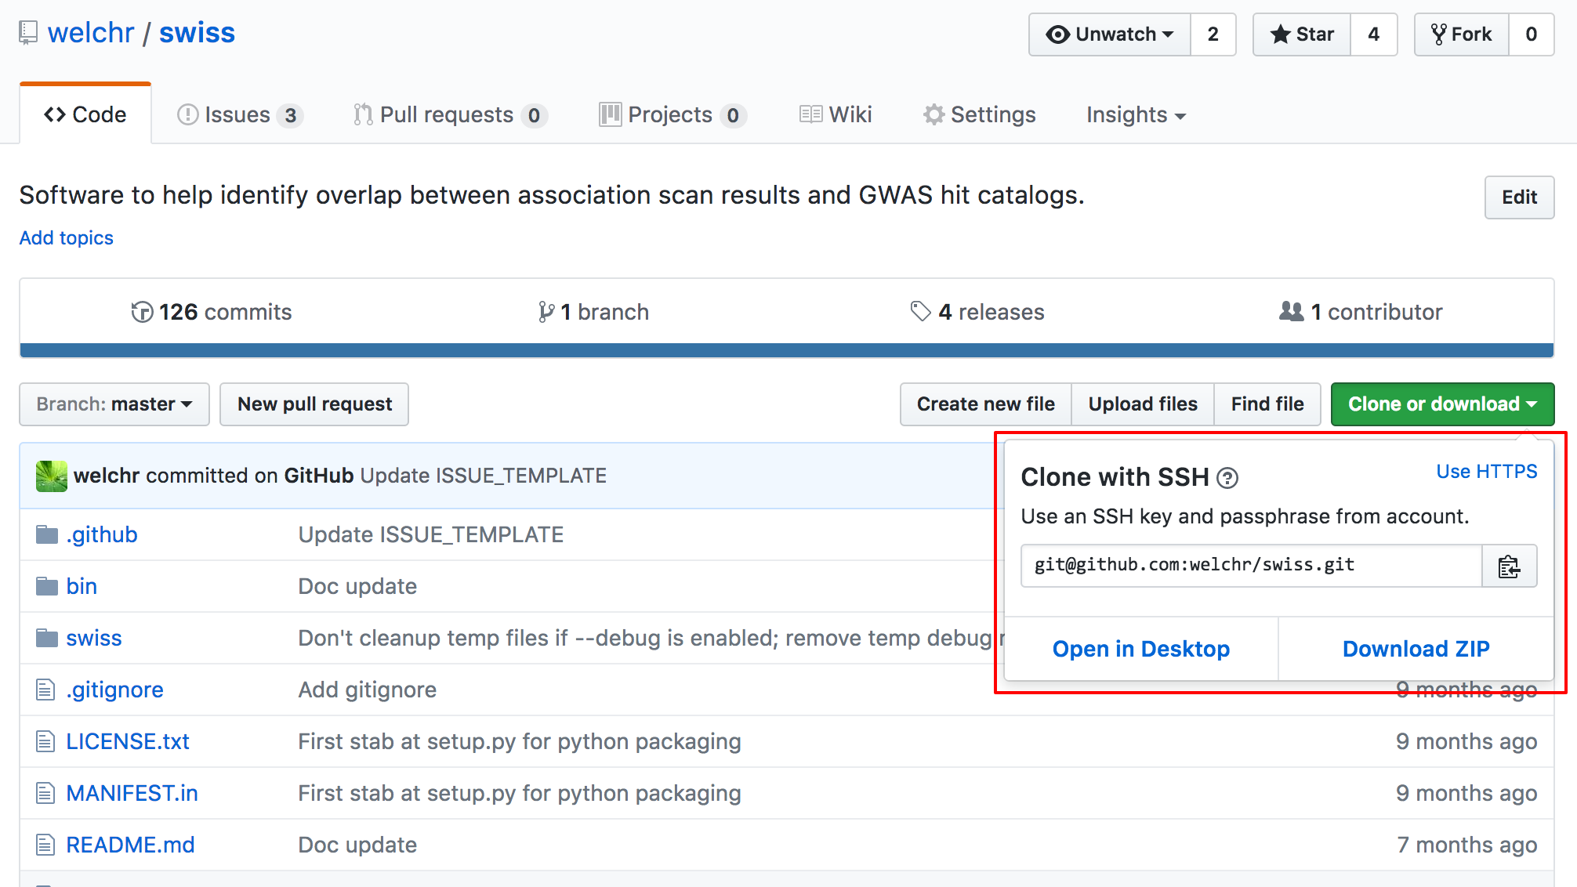Star the swiss repository
1577x887 pixels.
[1302, 34]
